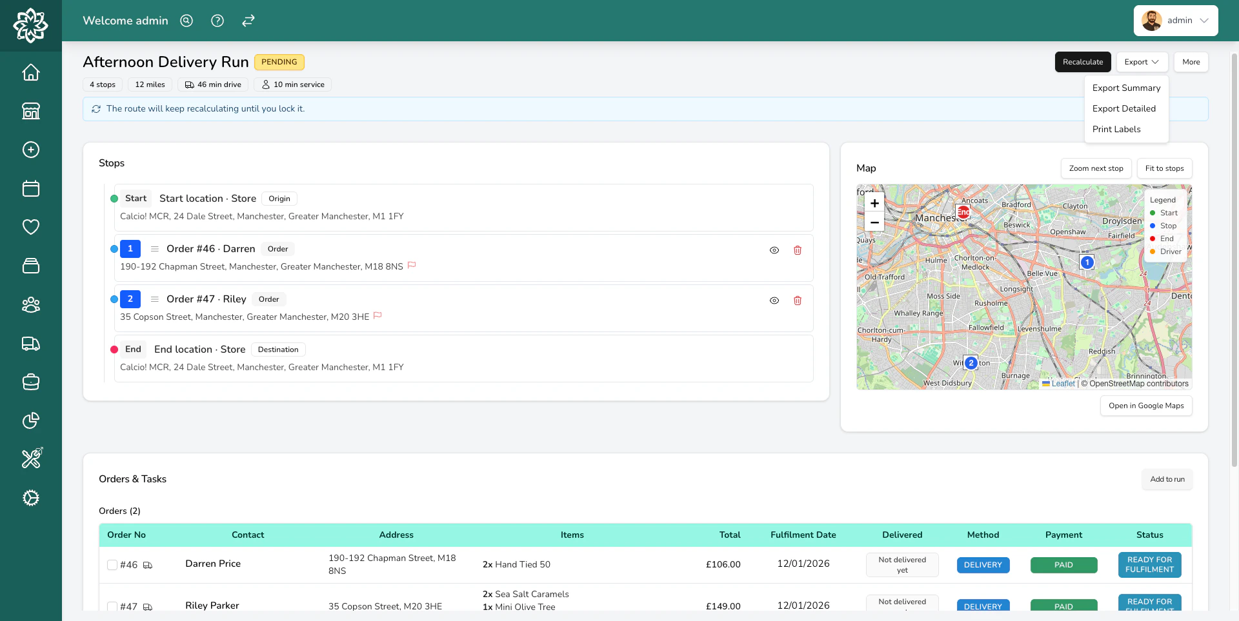Click the 10 min service chip
The image size is (1239, 621).
tap(293, 84)
